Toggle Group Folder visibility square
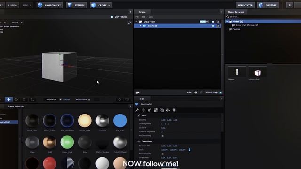This screenshot has height=169, width=301. point(213,22)
